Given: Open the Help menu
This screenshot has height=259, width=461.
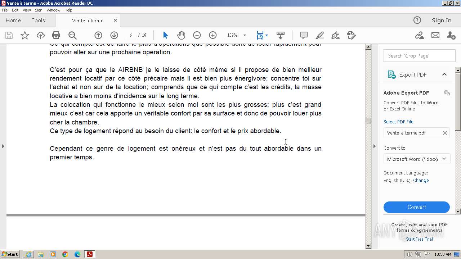Looking at the screenshot, I should (x=68, y=10).
